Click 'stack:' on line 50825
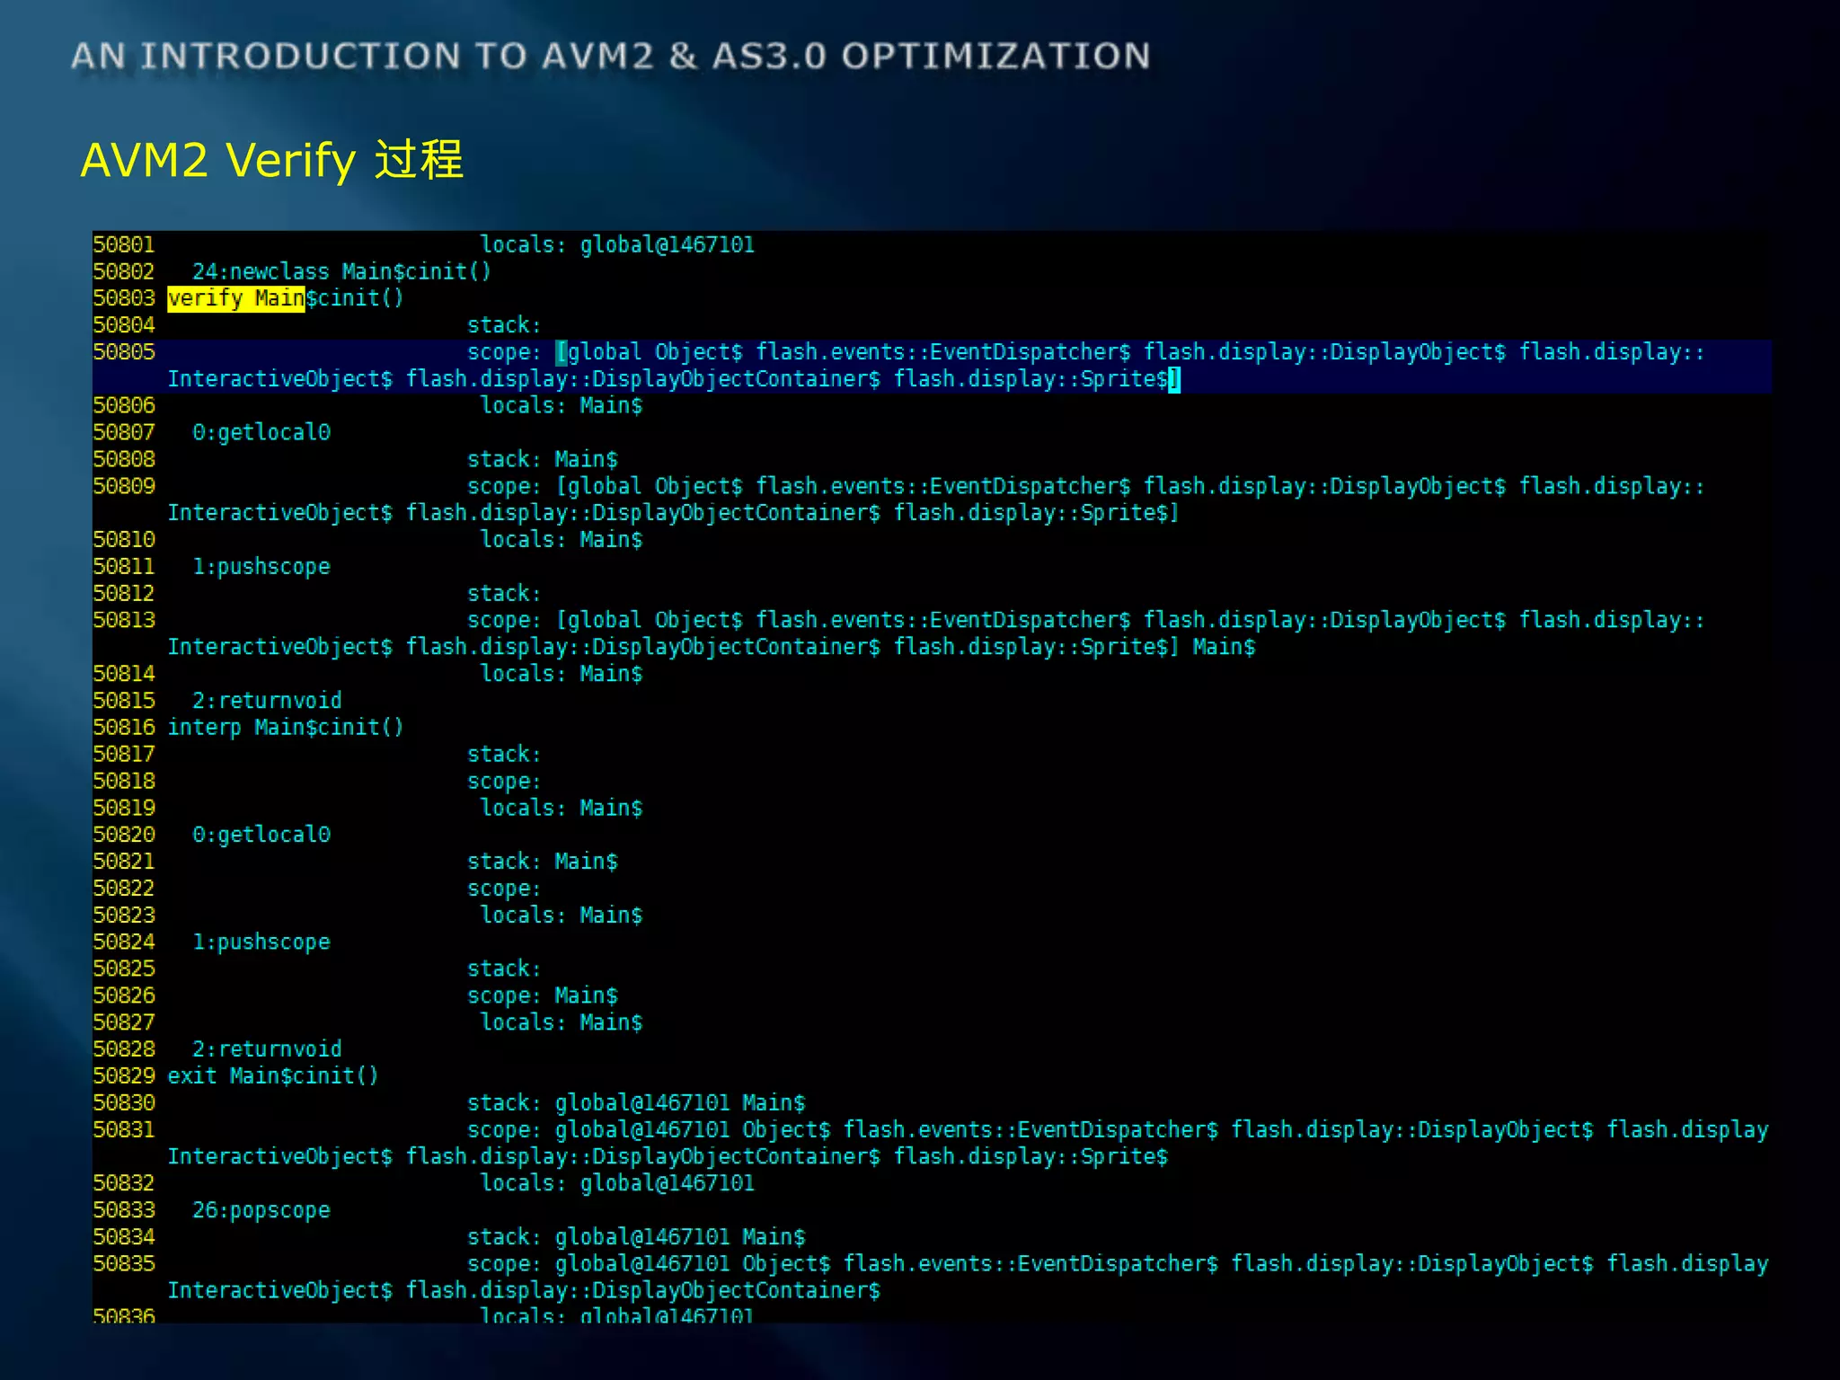Image resolution: width=1840 pixels, height=1380 pixels. pyautogui.click(x=504, y=969)
